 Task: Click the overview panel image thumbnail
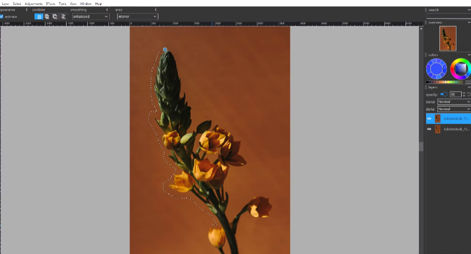[x=448, y=39]
